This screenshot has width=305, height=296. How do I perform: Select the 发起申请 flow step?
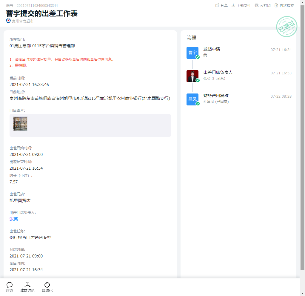click(x=212, y=49)
